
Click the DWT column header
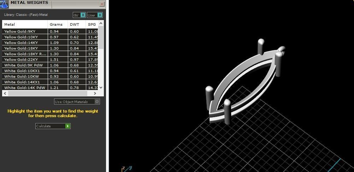point(77,24)
